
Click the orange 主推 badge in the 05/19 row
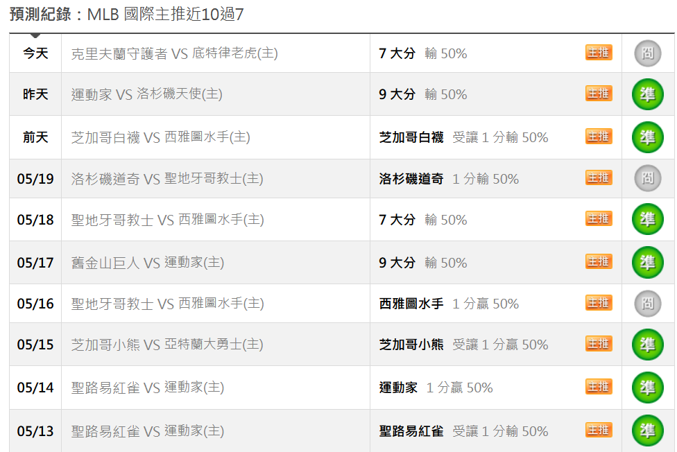click(599, 177)
